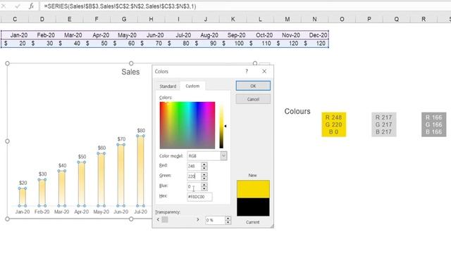The height and width of the screenshot is (253, 451).
Task: Click the $80 data label
Action: pos(141,131)
